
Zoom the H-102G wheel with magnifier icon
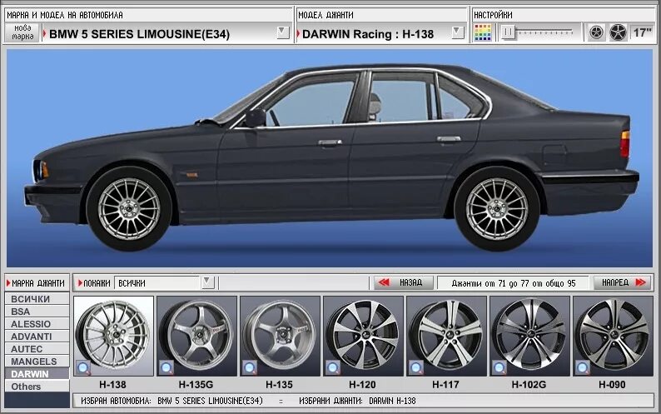click(499, 368)
